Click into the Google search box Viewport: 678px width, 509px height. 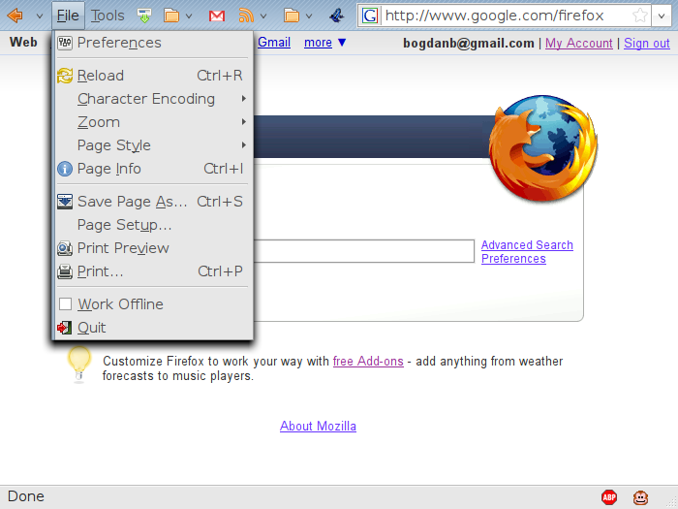364,251
